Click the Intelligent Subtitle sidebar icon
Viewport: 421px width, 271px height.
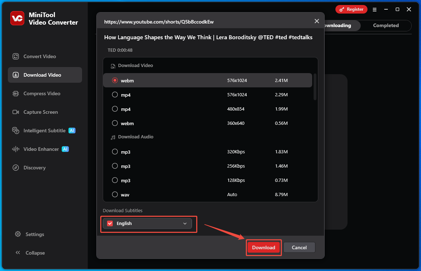point(16,131)
